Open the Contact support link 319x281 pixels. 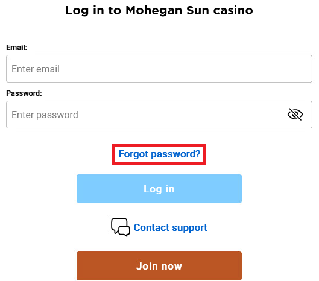pos(171,227)
